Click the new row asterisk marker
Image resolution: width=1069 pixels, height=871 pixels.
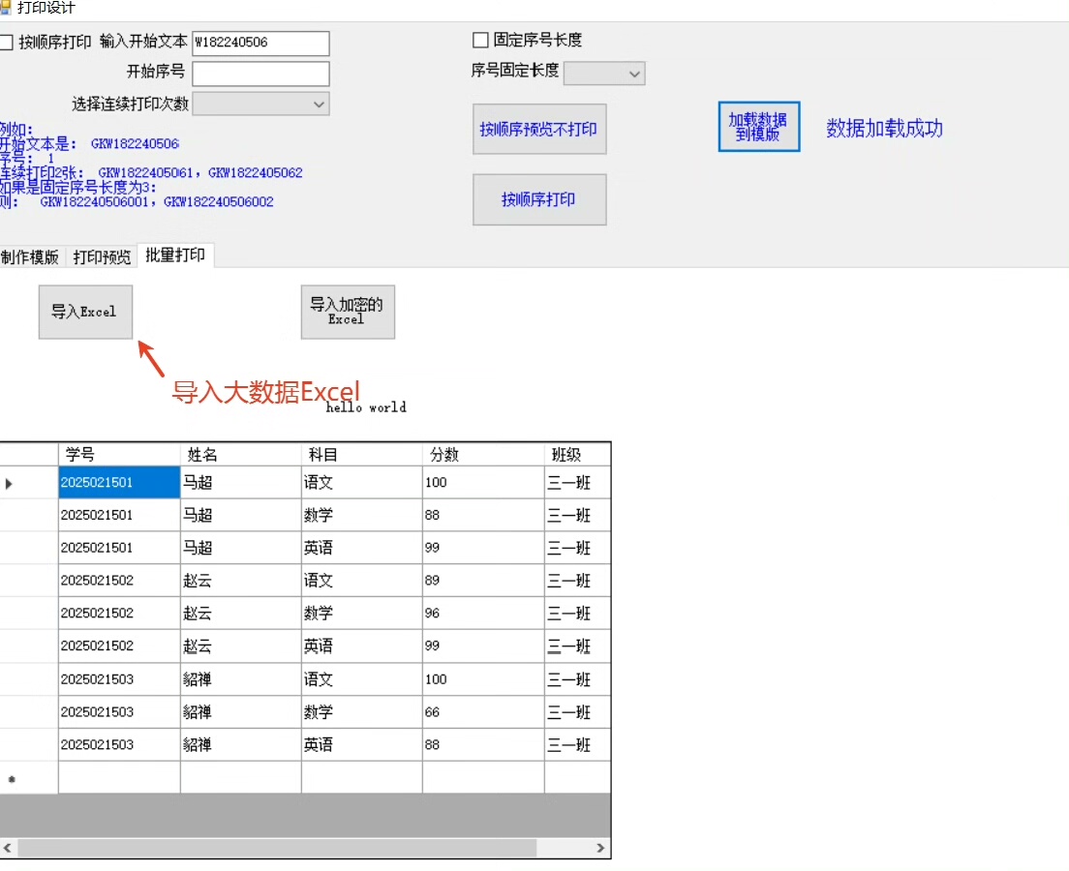pos(12,779)
